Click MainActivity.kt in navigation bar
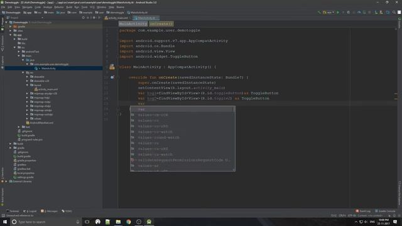 (x=138, y=13)
